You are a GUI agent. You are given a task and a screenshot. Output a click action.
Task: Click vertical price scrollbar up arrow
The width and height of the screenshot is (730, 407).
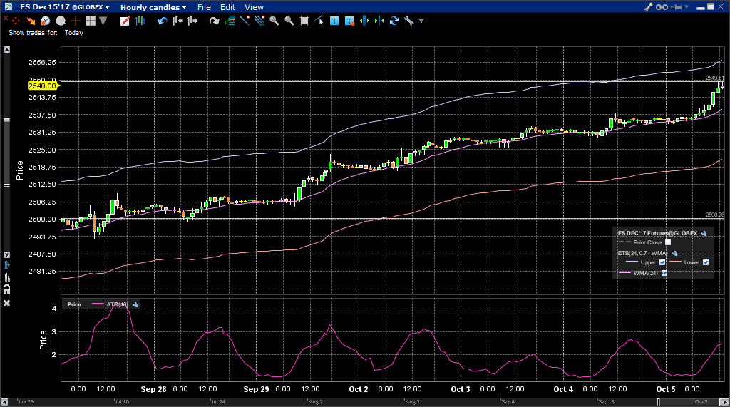coord(6,49)
